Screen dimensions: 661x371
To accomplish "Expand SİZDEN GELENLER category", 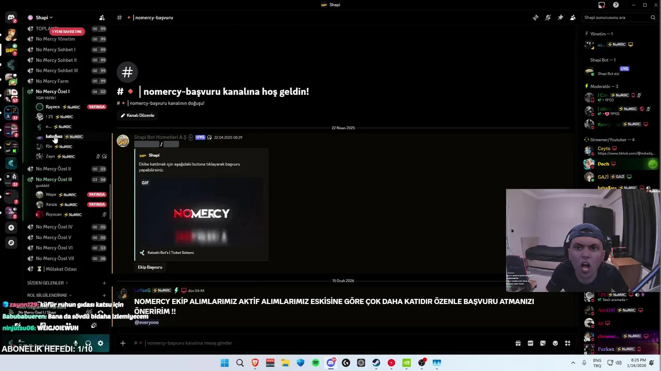I will pos(47,283).
